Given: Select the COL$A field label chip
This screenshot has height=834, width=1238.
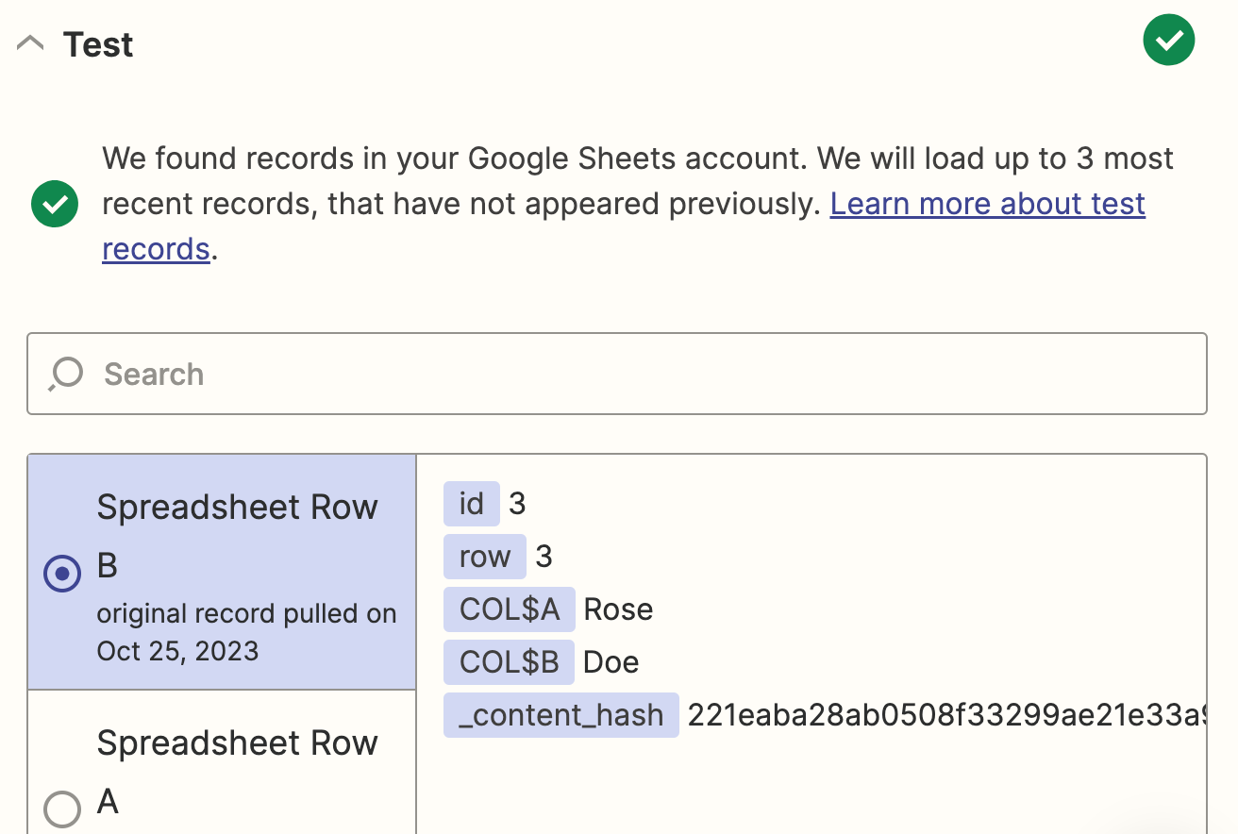Looking at the screenshot, I should point(509,609).
